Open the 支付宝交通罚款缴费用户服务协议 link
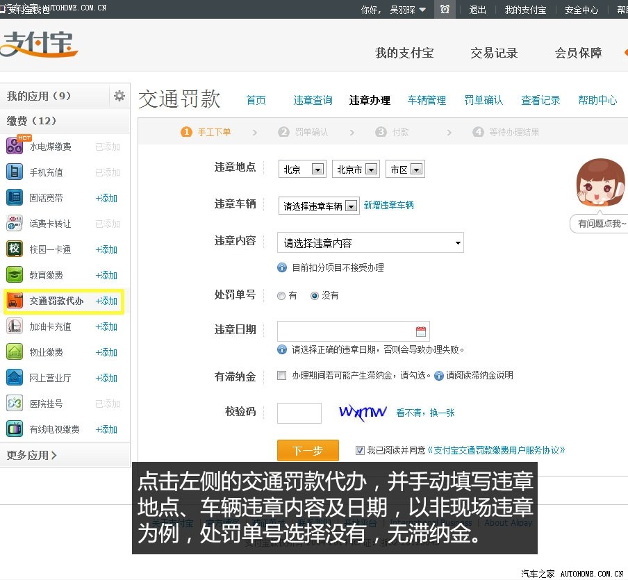 (x=496, y=450)
